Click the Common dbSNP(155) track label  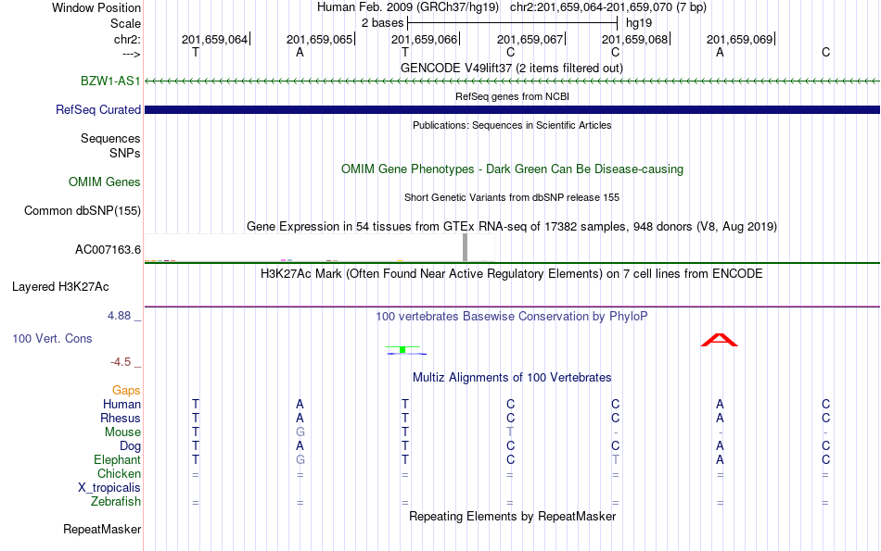(83, 210)
